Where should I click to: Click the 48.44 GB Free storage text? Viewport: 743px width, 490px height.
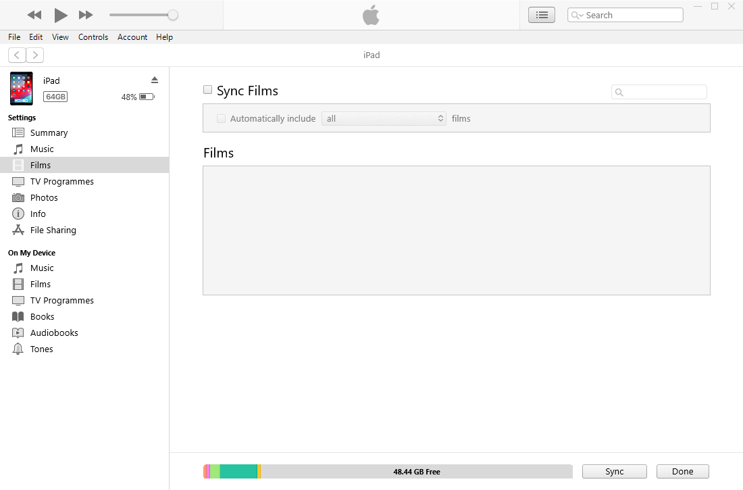tap(417, 472)
